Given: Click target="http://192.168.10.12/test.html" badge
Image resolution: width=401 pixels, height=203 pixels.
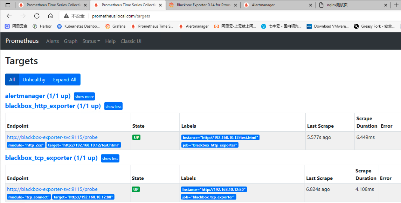Looking at the screenshot, I should (x=84, y=145).
